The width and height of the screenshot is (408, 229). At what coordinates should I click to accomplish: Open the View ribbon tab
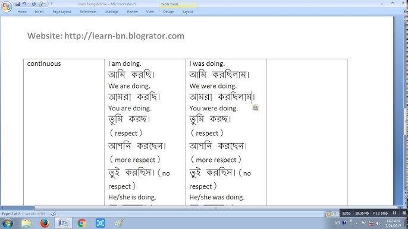click(x=150, y=12)
